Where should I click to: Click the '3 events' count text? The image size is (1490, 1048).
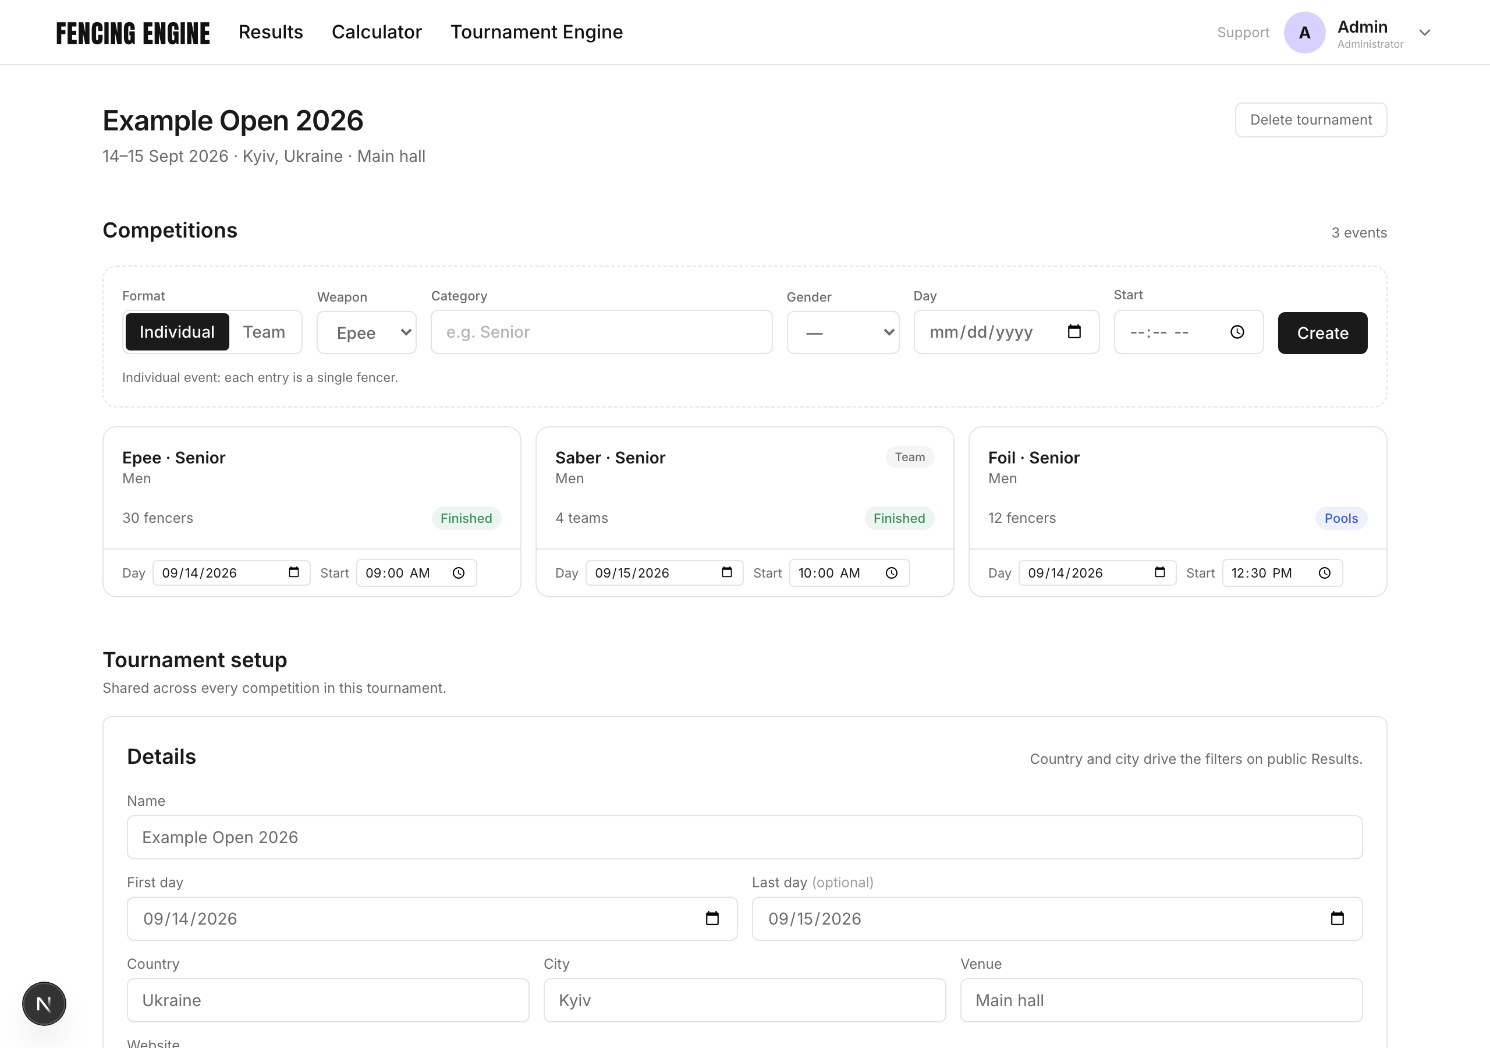coord(1359,232)
